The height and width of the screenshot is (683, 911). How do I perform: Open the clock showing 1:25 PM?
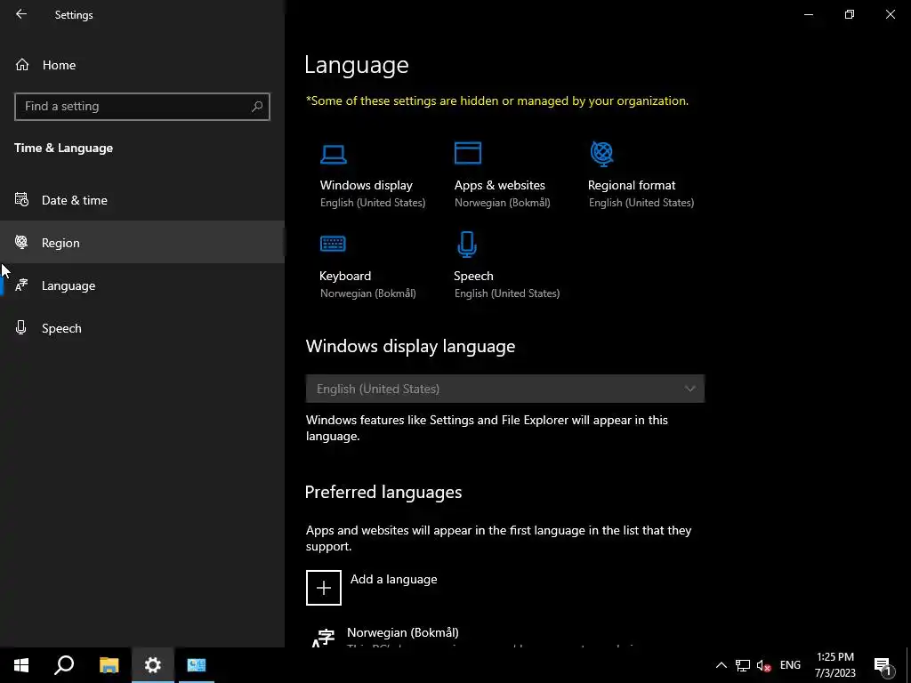pyautogui.click(x=834, y=665)
